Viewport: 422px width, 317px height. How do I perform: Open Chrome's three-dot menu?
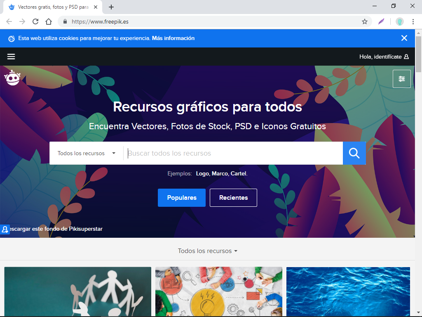[413, 21]
